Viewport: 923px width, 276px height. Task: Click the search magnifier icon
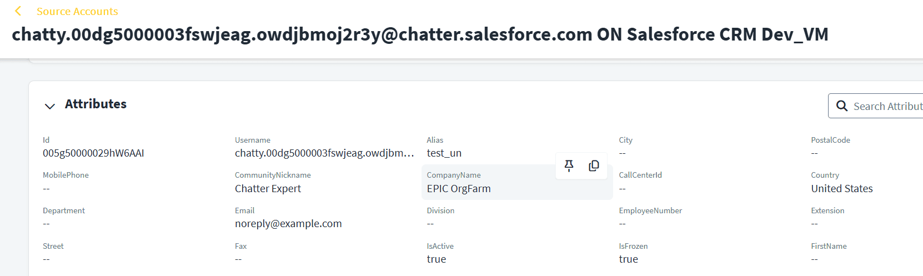[x=842, y=106]
